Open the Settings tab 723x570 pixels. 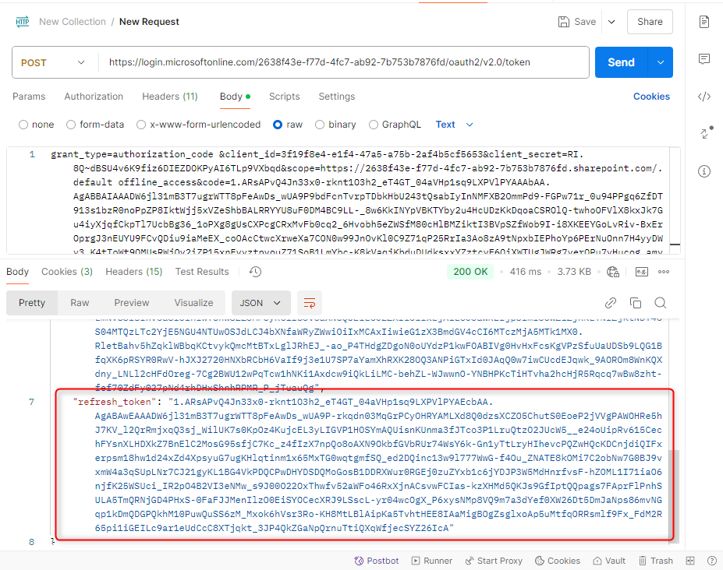pyautogui.click(x=337, y=97)
